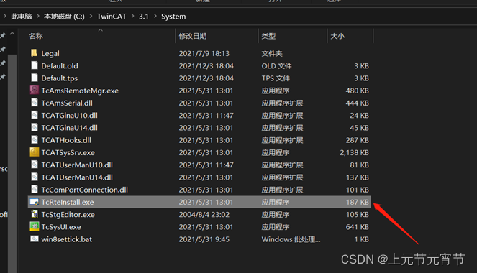Select the win8settick.bat file name
Screen dimensions: 477x273
pyautogui.click(x=67, y=239)
